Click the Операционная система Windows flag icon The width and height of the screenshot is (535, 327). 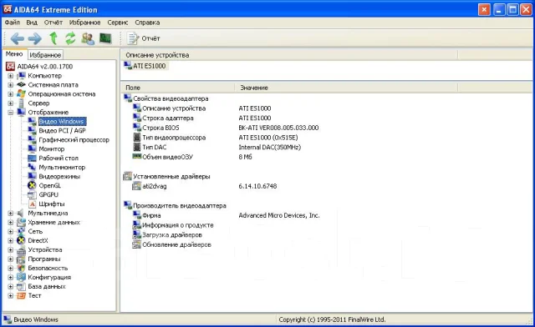click(21, 94)
